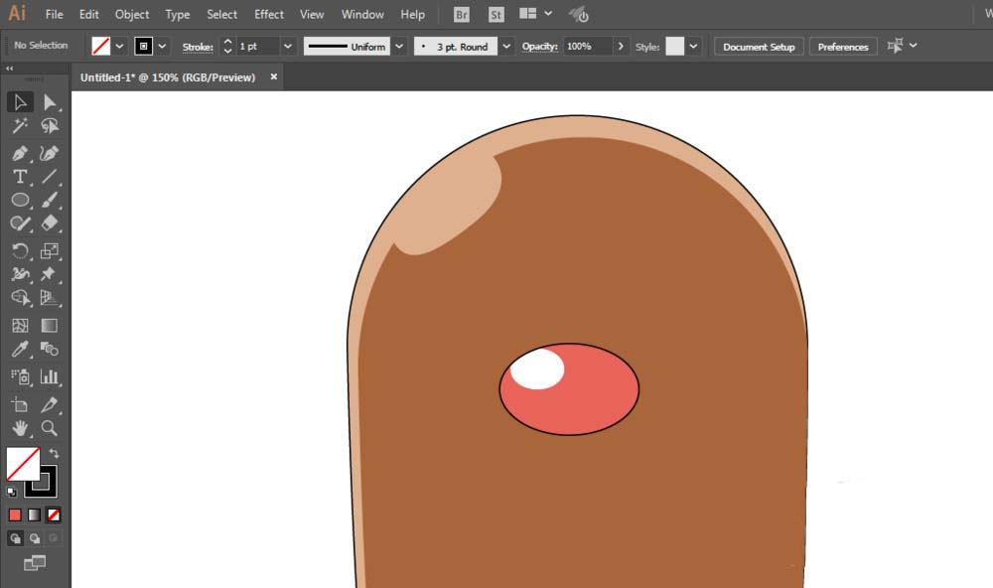Swap fill and stroke colors
Screen dimensions: 993x588
(55, 453)
